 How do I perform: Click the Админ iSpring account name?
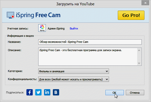[x=56, y=28]
